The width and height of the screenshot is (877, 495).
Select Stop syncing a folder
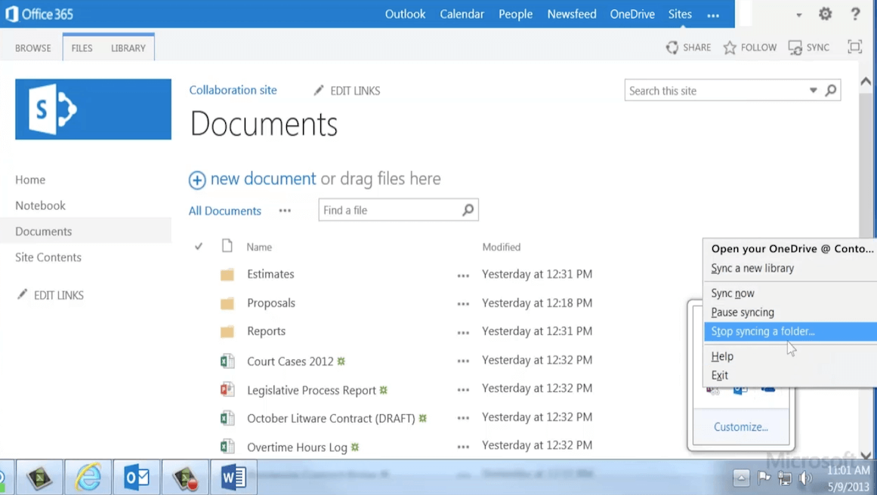(789, 331)
